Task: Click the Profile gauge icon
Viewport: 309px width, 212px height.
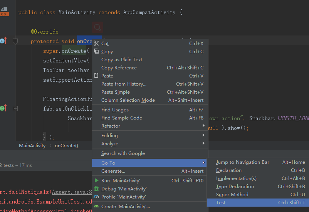Action: point(97,197)
